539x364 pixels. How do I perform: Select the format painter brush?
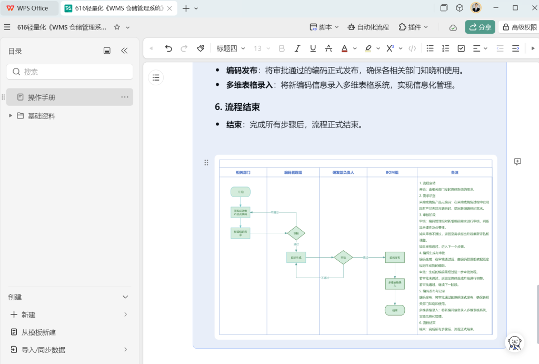click(x=201, y=48)
